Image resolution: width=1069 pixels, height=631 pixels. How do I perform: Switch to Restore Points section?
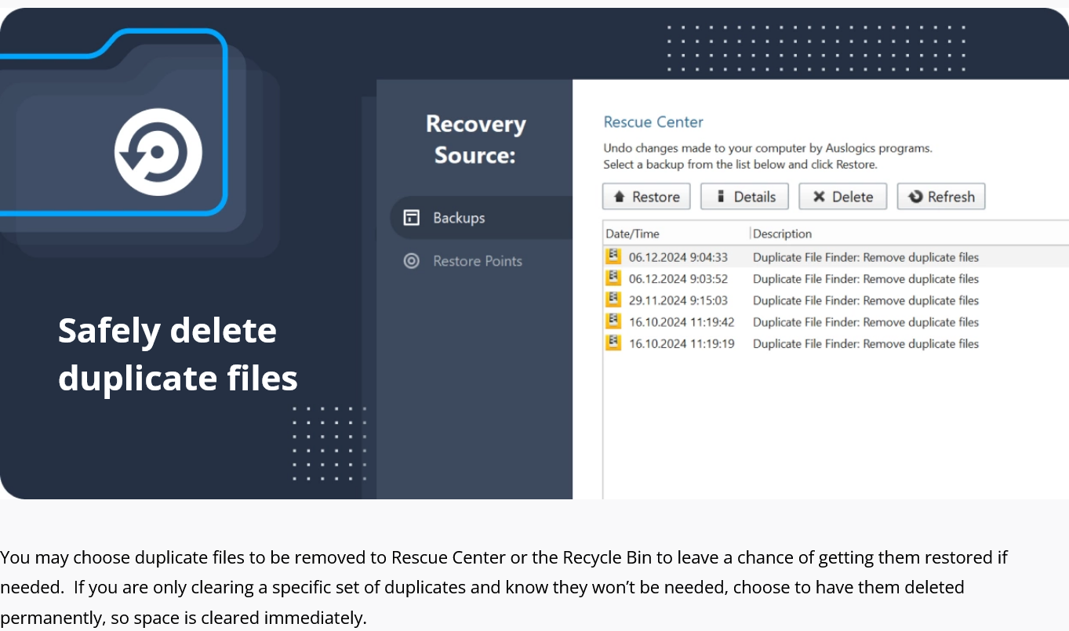tap(477, 261)
